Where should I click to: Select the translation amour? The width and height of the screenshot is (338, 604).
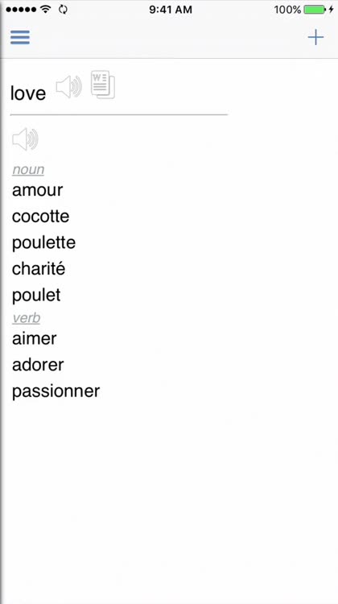pos(37,190)
